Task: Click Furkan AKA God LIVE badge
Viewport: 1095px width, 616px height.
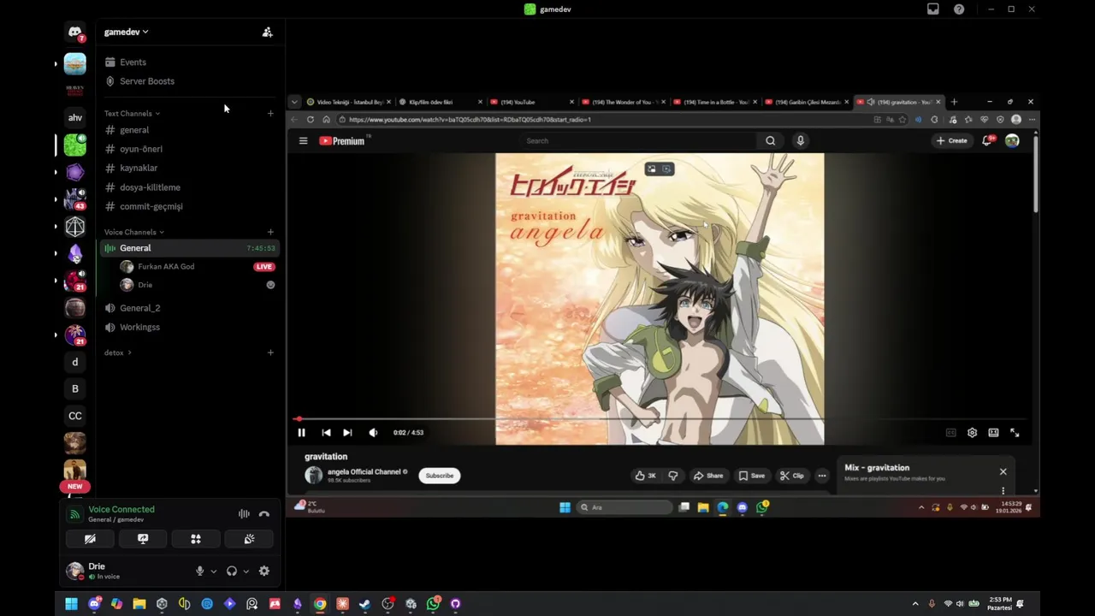Action: click(x=264, y=267)
